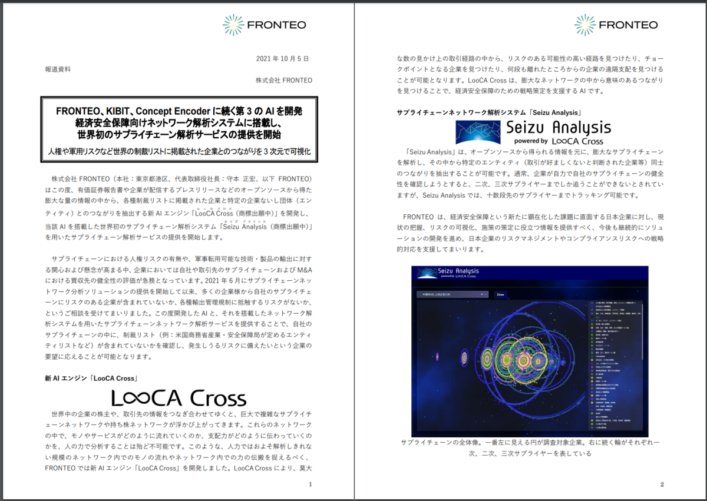Click headline line 経済安全保障向けネットワーク解析システムに搭載し
The height and width of the screenshot is (501, 707).
coord(179,124)
